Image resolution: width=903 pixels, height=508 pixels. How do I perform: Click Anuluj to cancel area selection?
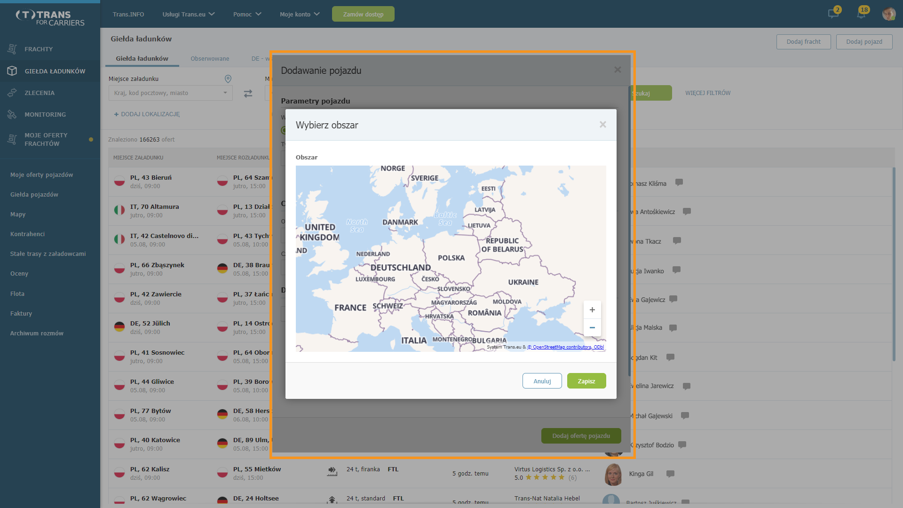pos(542,381)
